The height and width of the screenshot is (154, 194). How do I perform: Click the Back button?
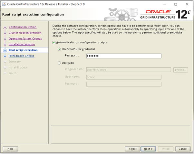pos(133,149)
